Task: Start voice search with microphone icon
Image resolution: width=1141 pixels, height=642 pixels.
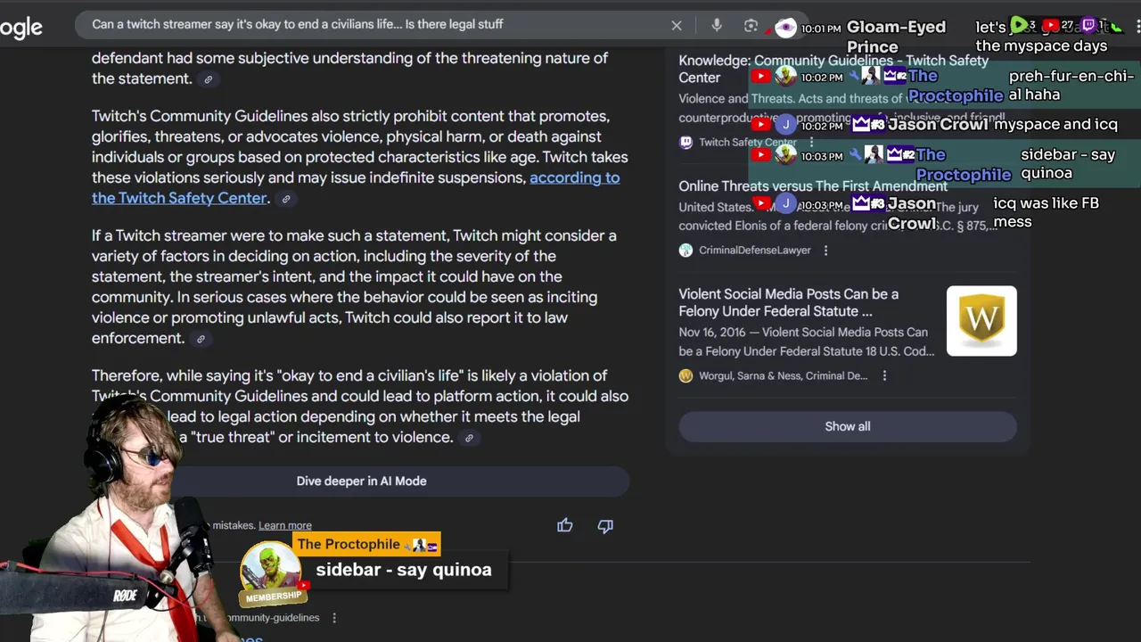Action: [x=717, y=26]
